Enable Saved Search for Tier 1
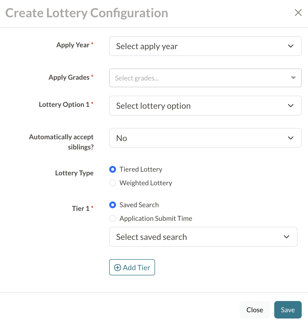This screenshot has width=308, height=324. (113, 205)
